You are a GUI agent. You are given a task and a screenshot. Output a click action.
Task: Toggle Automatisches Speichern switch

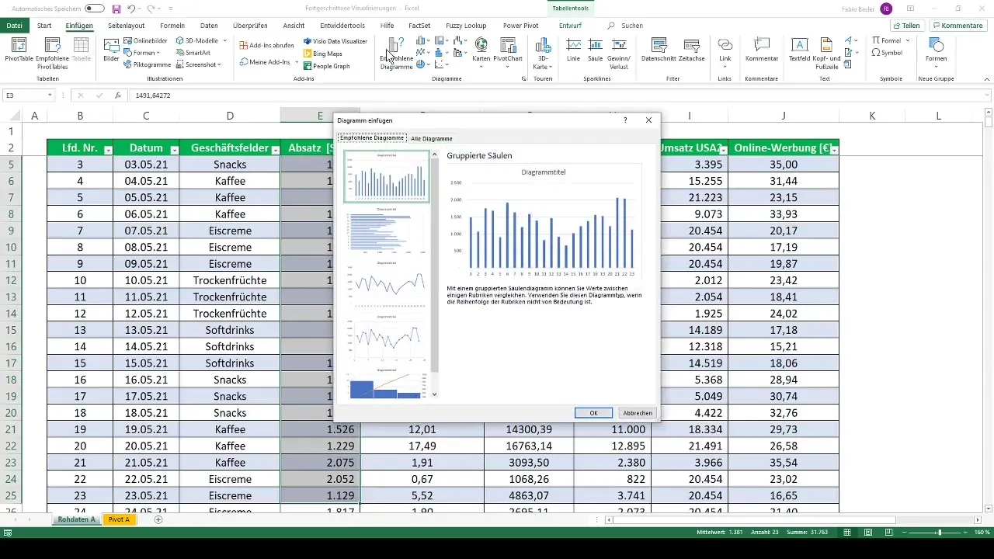coord(95,9)
